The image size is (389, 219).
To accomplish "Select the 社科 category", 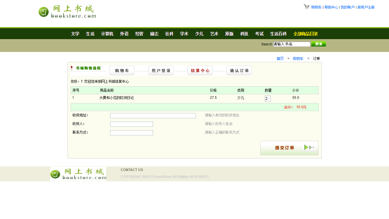I will 169,34.
